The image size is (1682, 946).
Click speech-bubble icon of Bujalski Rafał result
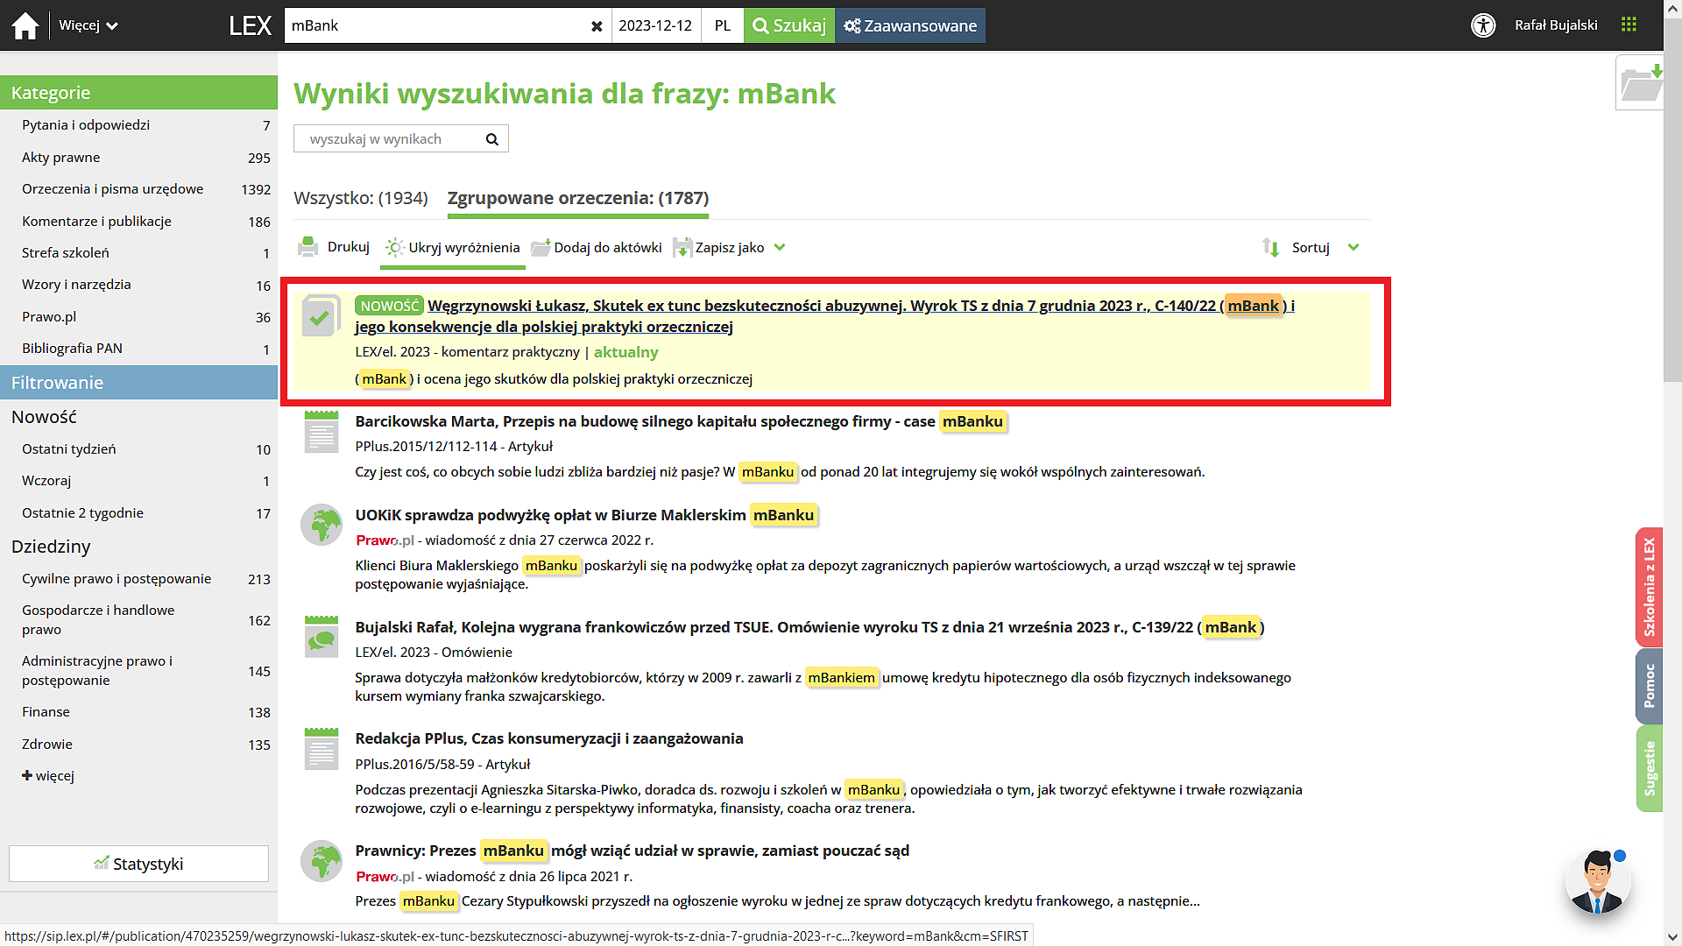tap(322, 637)
